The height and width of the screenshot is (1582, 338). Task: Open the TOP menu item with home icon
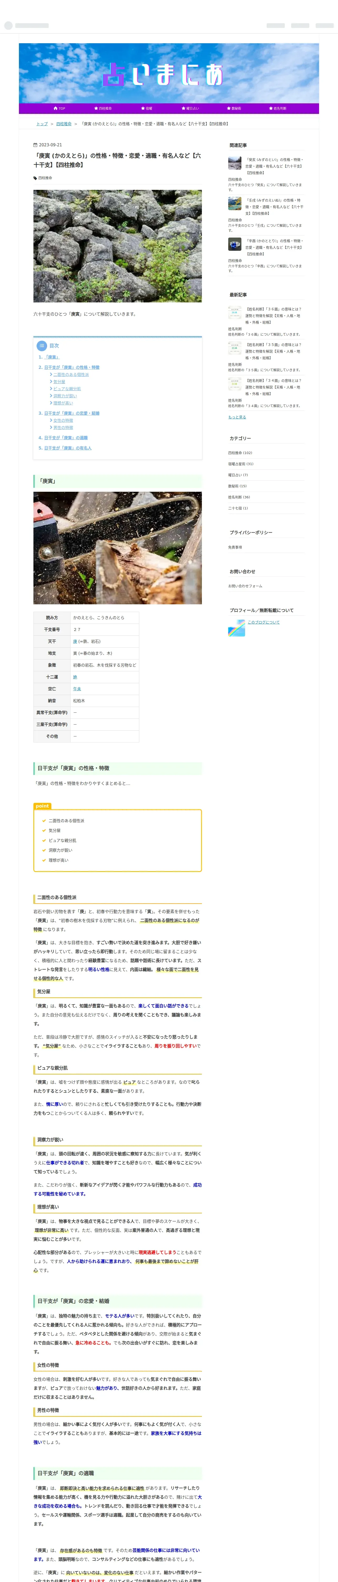pyautogui.click(x=59, y=108)
